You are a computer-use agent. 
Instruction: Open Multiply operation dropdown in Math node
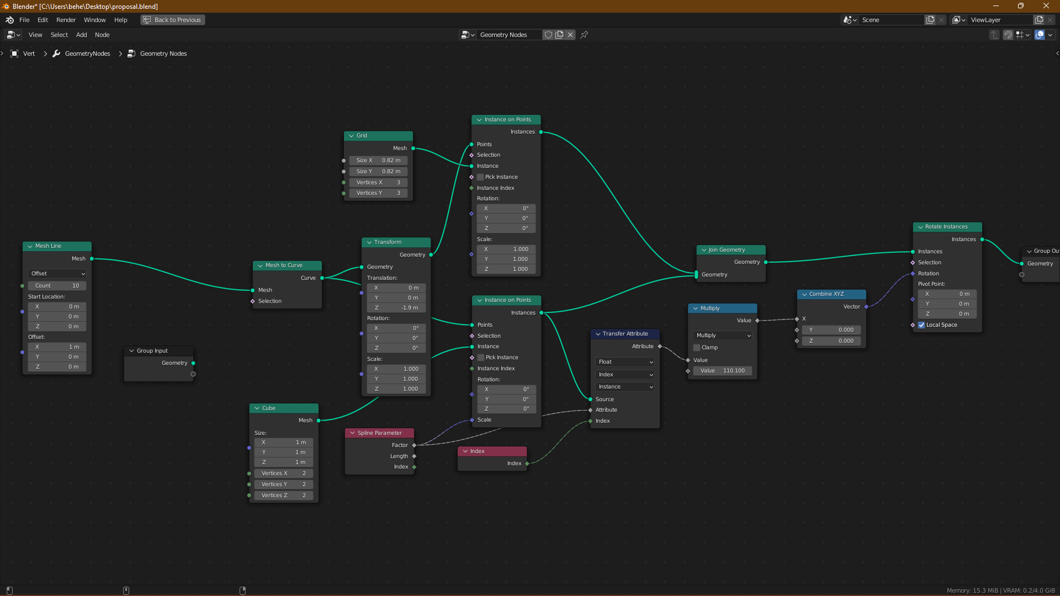point(723,336)
